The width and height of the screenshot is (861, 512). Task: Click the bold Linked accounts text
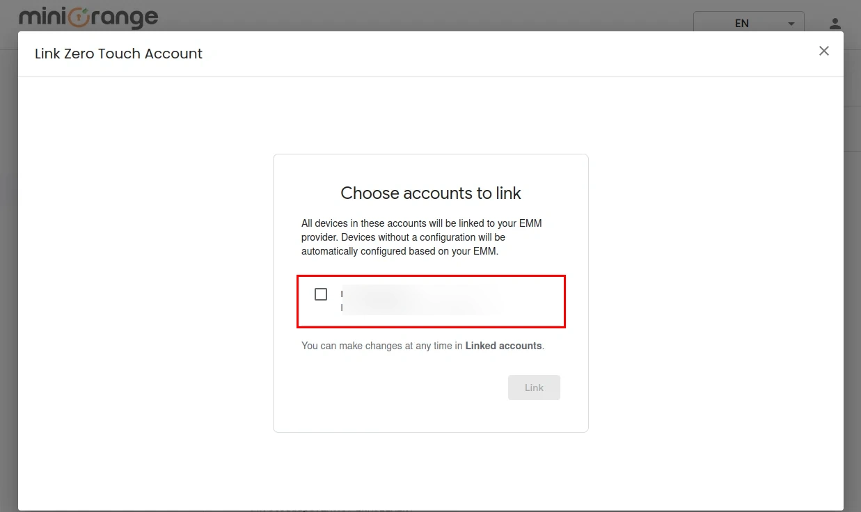pos(503,346)
